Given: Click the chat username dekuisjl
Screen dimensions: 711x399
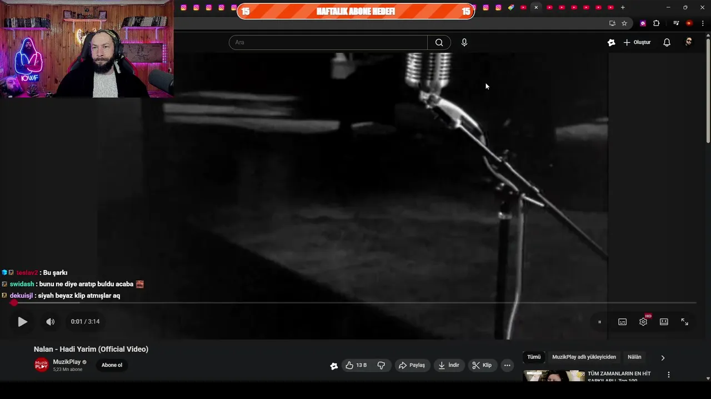Looking at the screenshot, I should pyautogui.click(x=21, y=296).
